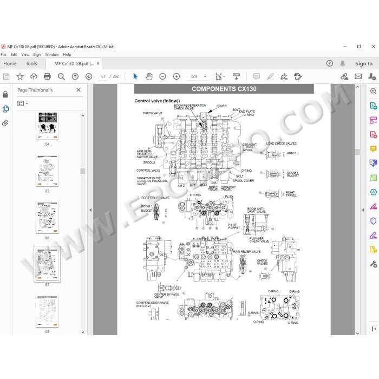Select page 65 thumbnail

pyautogui.click(x=48, y=171)
